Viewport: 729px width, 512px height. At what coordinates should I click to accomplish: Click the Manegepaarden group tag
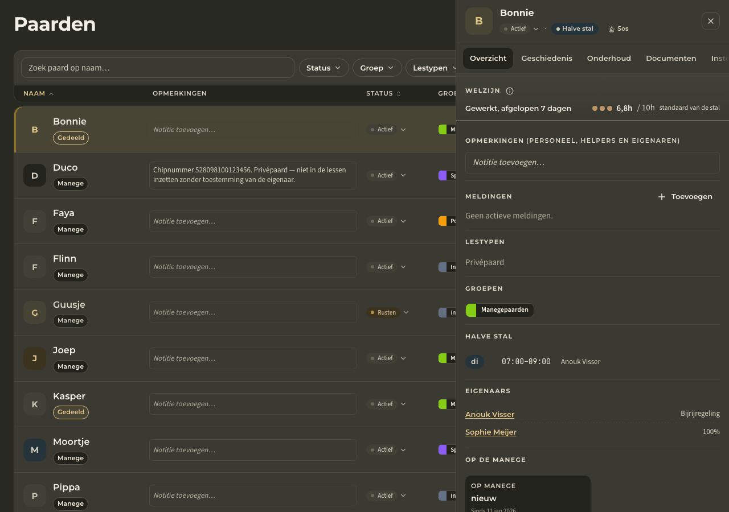[x=499, y=310]
